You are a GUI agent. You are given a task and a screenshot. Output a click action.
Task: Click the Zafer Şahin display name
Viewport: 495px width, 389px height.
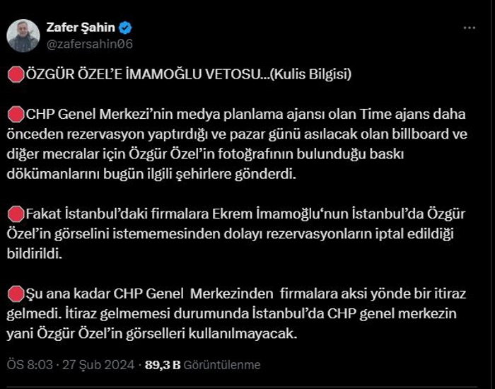(x=81, y=28)
